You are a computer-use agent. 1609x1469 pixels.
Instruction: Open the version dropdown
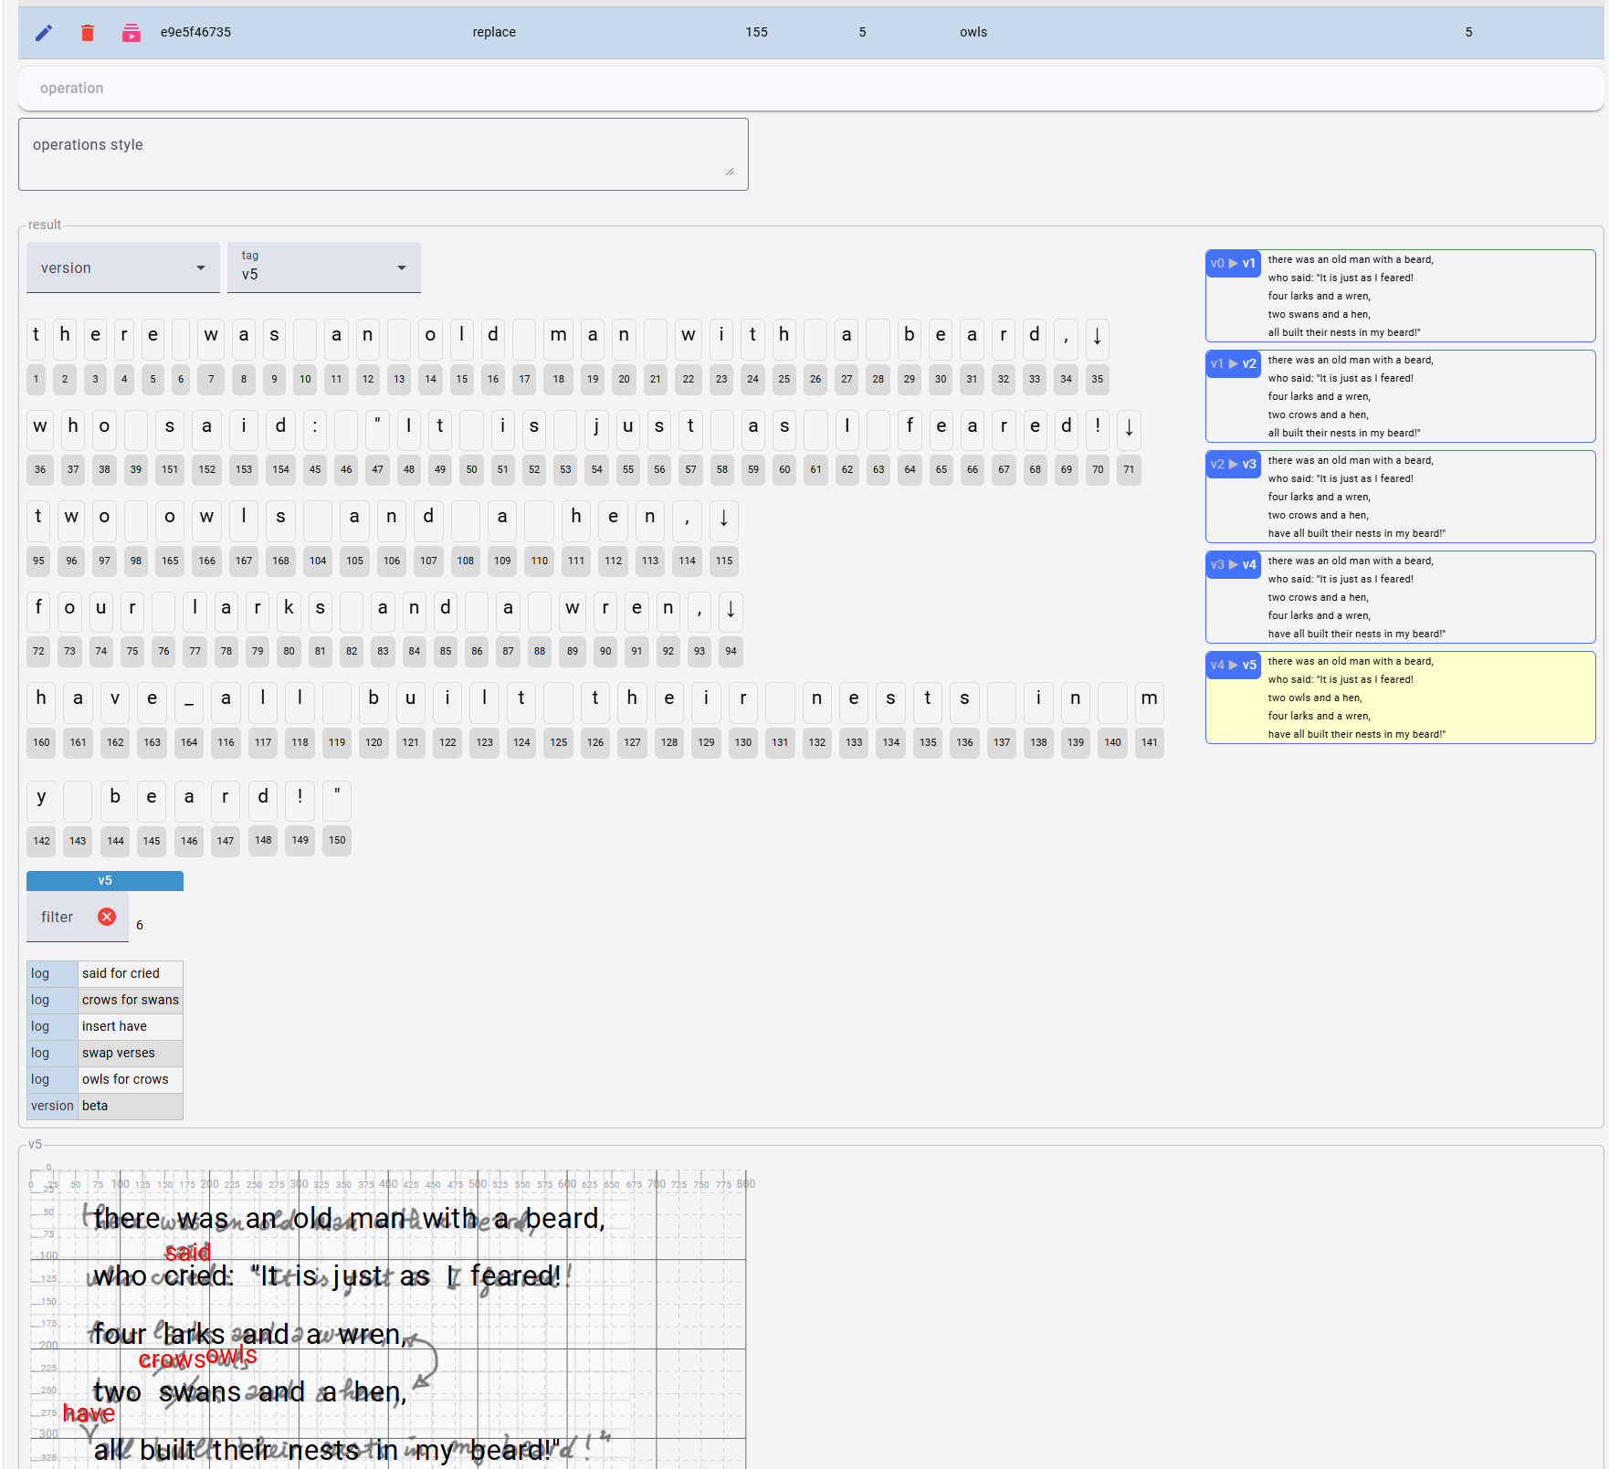pyautogui.click(x=122, y=268)
